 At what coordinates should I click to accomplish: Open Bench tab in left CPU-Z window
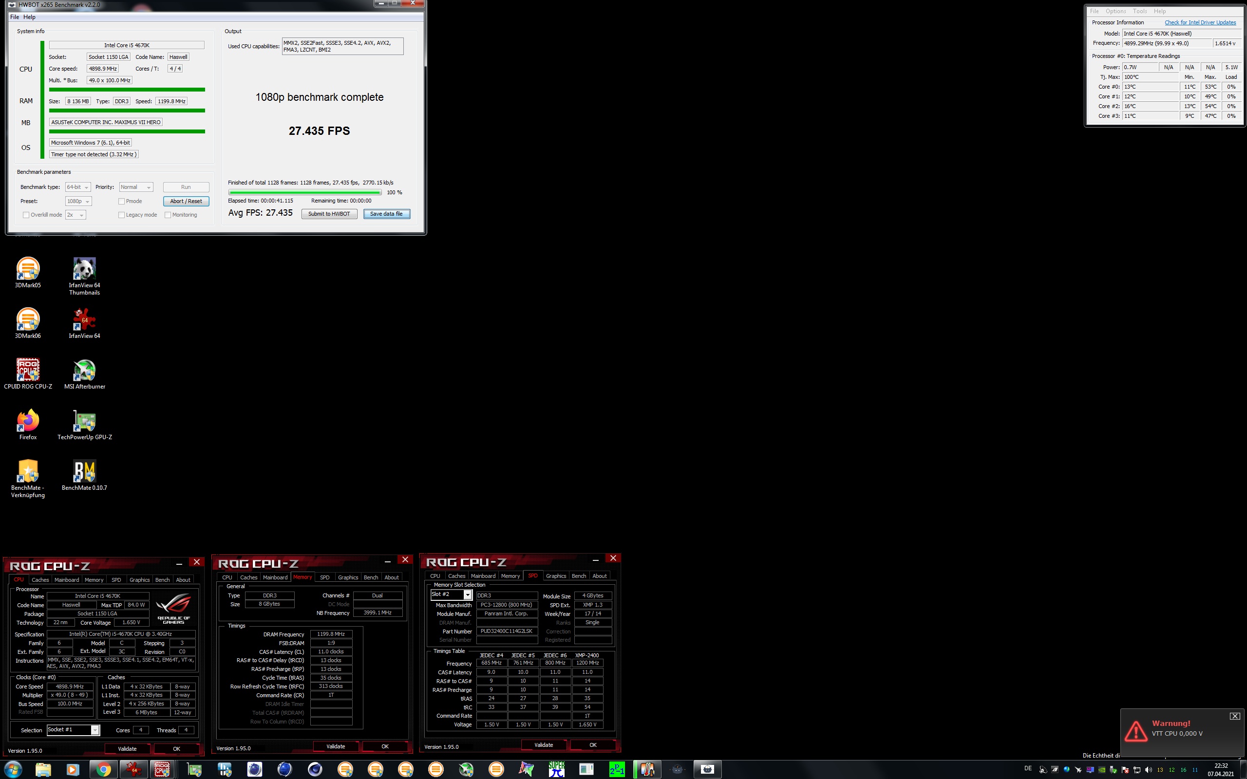pyautogui.click(x=162, y=579)
